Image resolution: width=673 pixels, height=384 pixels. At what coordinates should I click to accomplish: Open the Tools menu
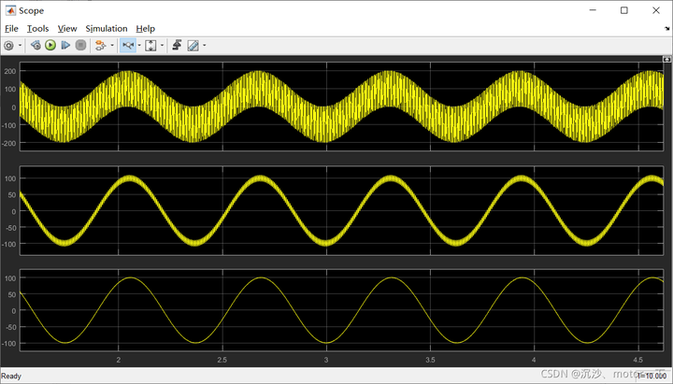37,28
